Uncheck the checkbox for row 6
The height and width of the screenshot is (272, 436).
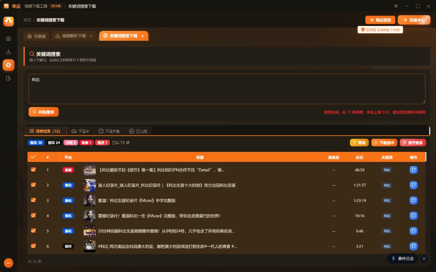pyautogui.click(x=33, y=246)
